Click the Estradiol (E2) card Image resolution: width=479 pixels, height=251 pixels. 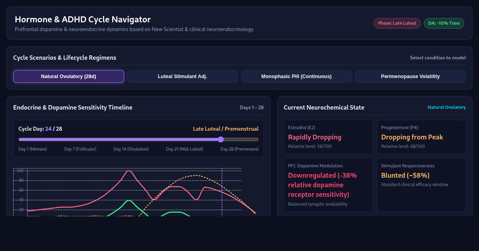tap(328, 137)
